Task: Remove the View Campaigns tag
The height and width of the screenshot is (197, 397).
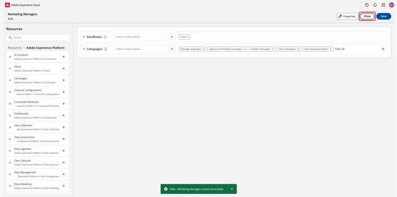Action: [x=298, y=49]
